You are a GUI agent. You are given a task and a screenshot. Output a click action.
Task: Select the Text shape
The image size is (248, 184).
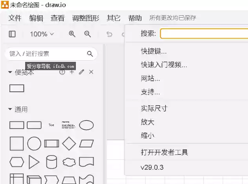click(51, 125)
